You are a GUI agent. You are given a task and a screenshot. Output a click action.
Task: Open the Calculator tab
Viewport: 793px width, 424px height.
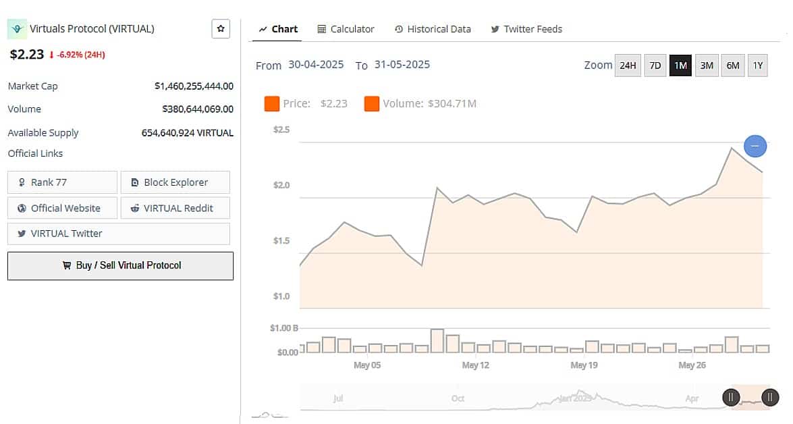(x=346, y=29)
